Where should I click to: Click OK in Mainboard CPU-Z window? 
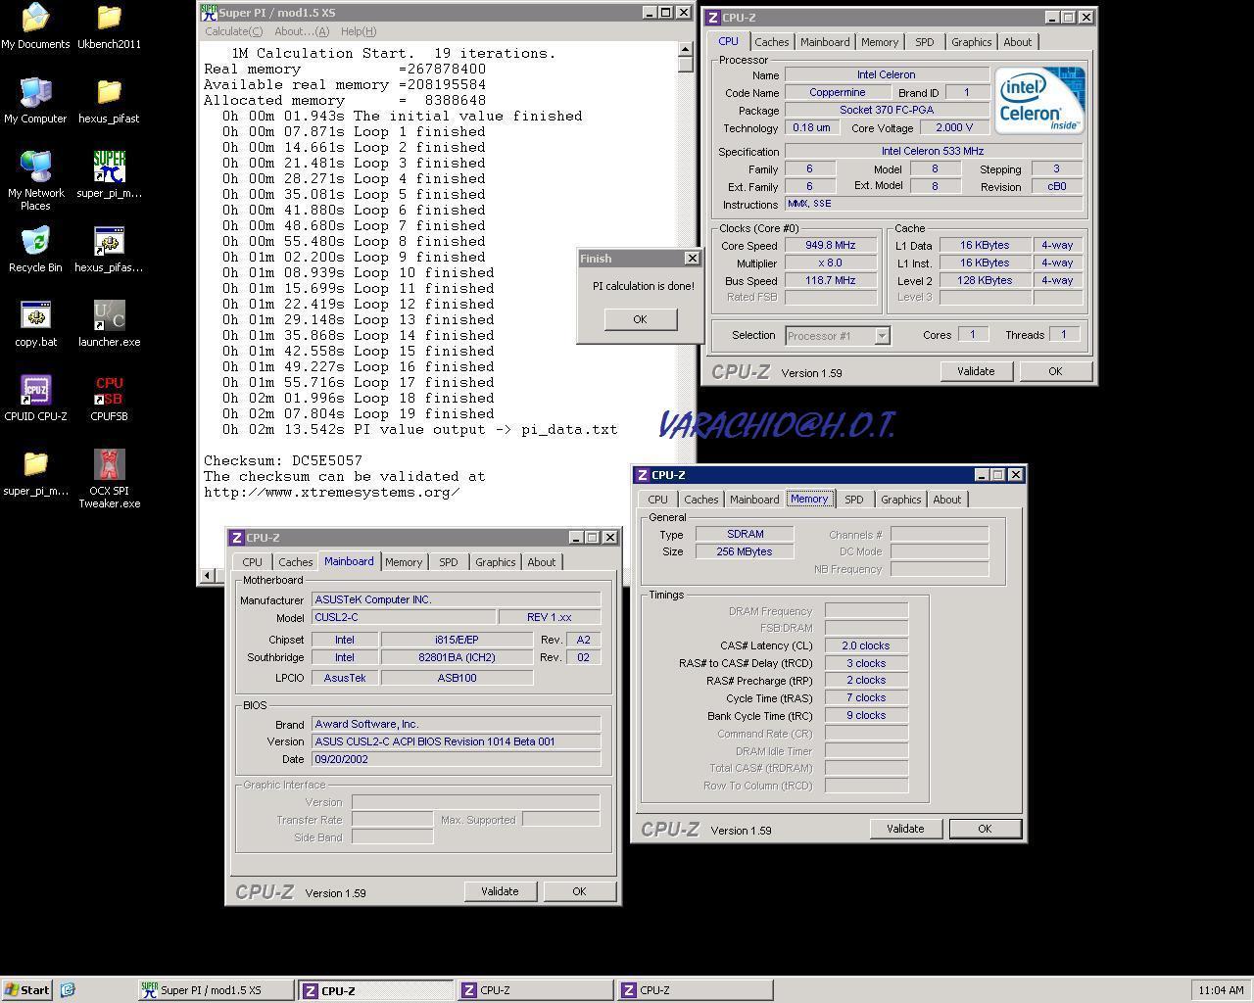578,891
